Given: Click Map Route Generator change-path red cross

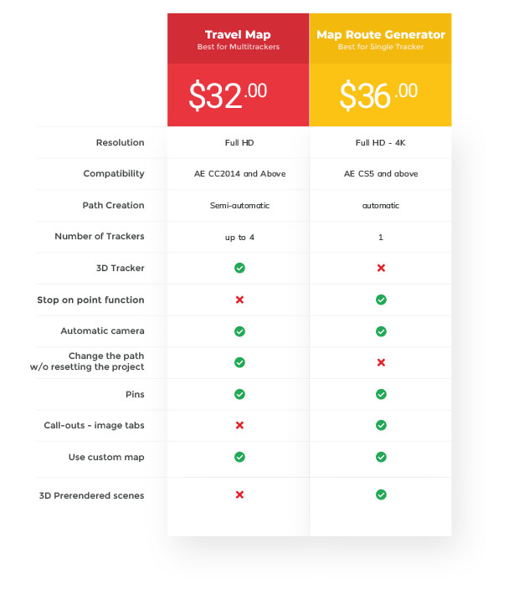Looking at the screenshot, I should pyautogui.click(x=381, y=362).
